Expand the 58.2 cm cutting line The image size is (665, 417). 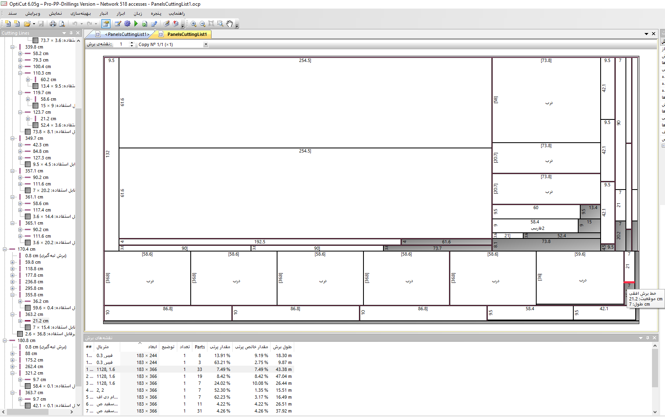coord(20,53)
